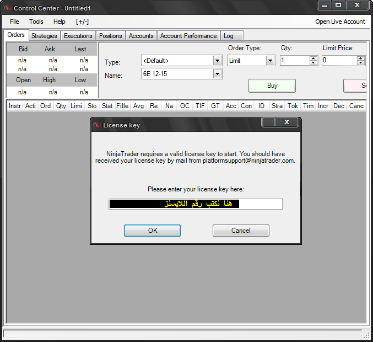
Task: Click the Sto column header
Action: click(92, 106)
